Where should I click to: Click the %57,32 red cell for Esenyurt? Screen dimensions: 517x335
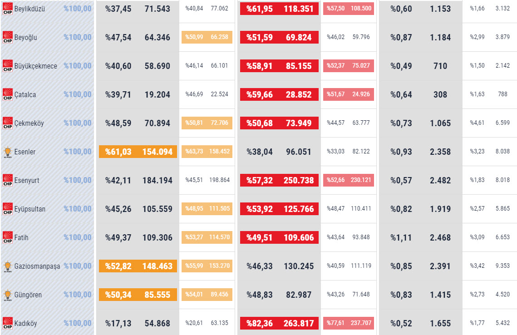pos(279,180)
